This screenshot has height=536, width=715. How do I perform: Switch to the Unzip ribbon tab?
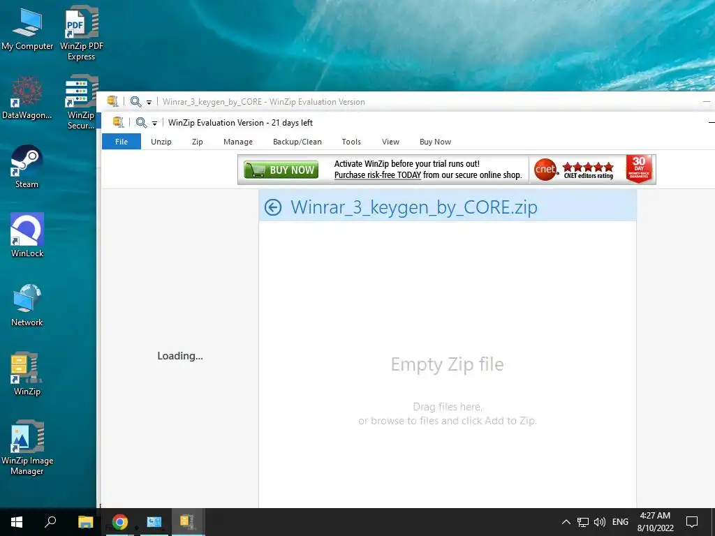[161, 142]
